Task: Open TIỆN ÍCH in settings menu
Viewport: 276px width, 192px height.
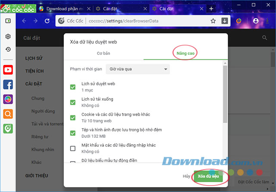Action: 34,71
